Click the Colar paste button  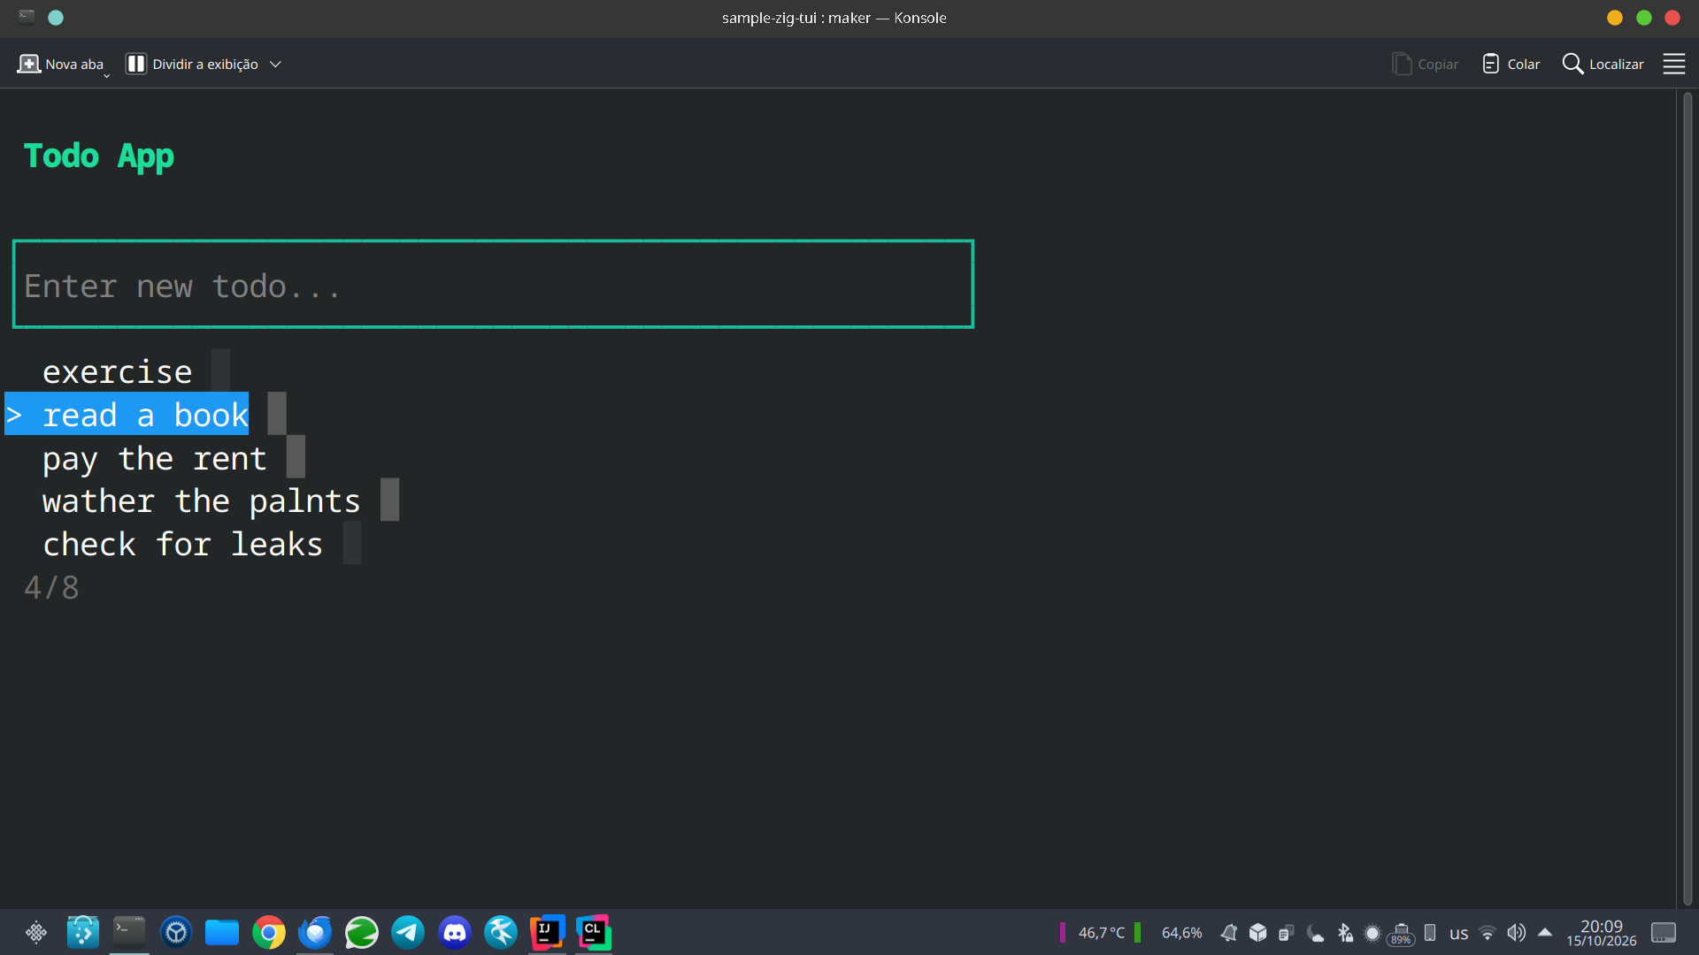(1511, 64)
